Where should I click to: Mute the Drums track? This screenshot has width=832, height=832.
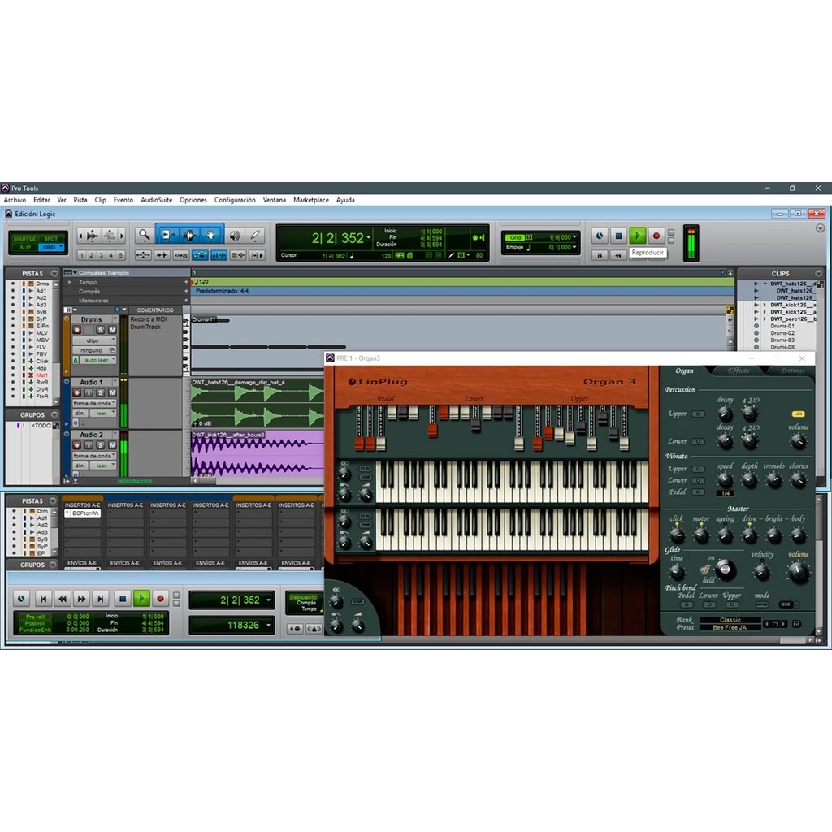point(112,330)
